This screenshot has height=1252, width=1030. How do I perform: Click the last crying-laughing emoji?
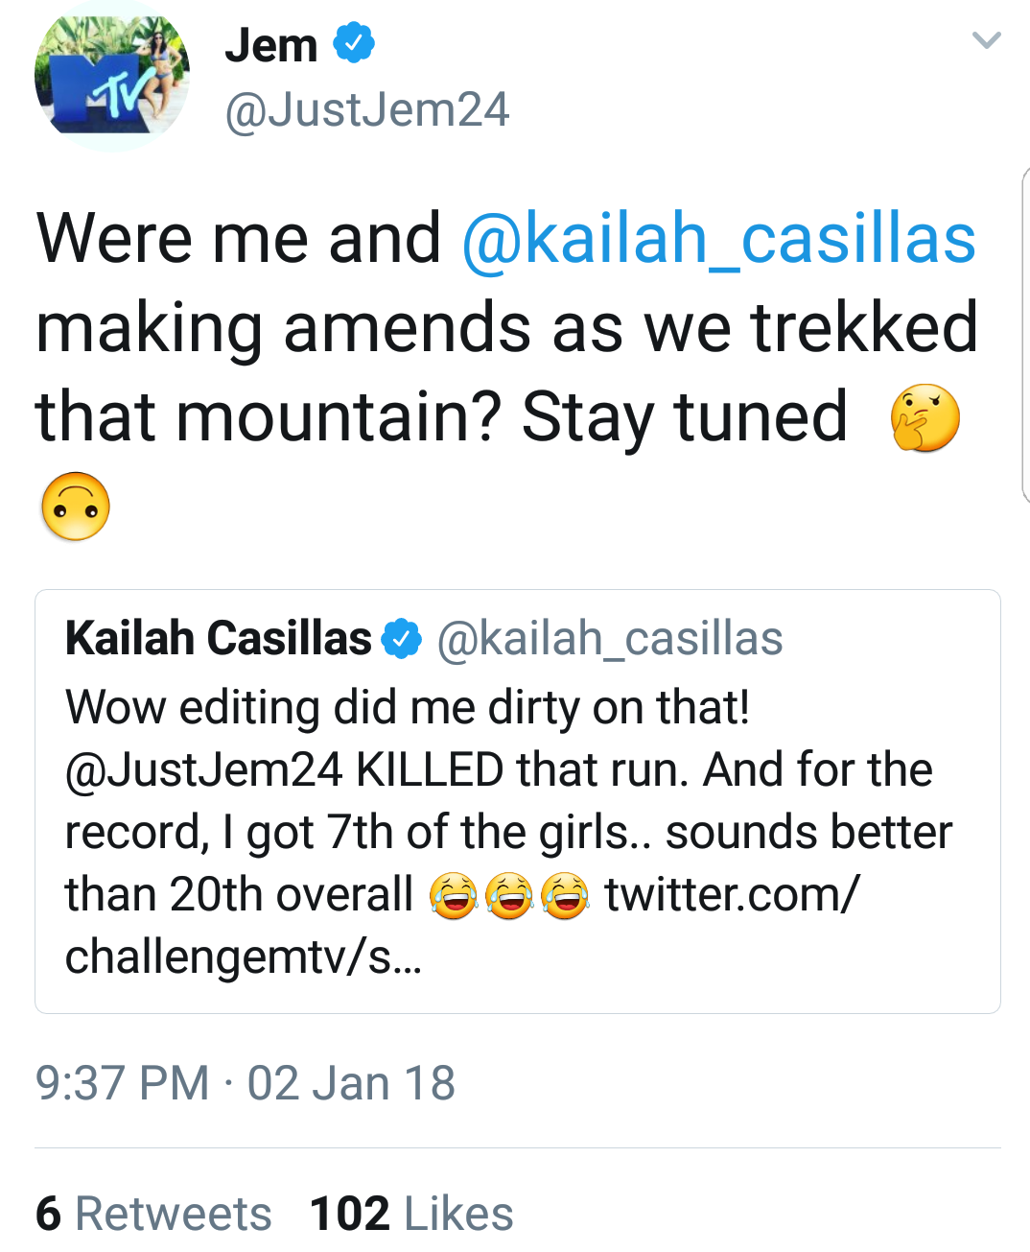pos(565,896)
